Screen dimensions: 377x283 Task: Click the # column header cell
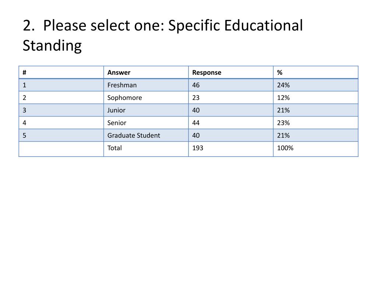point(61,73)
